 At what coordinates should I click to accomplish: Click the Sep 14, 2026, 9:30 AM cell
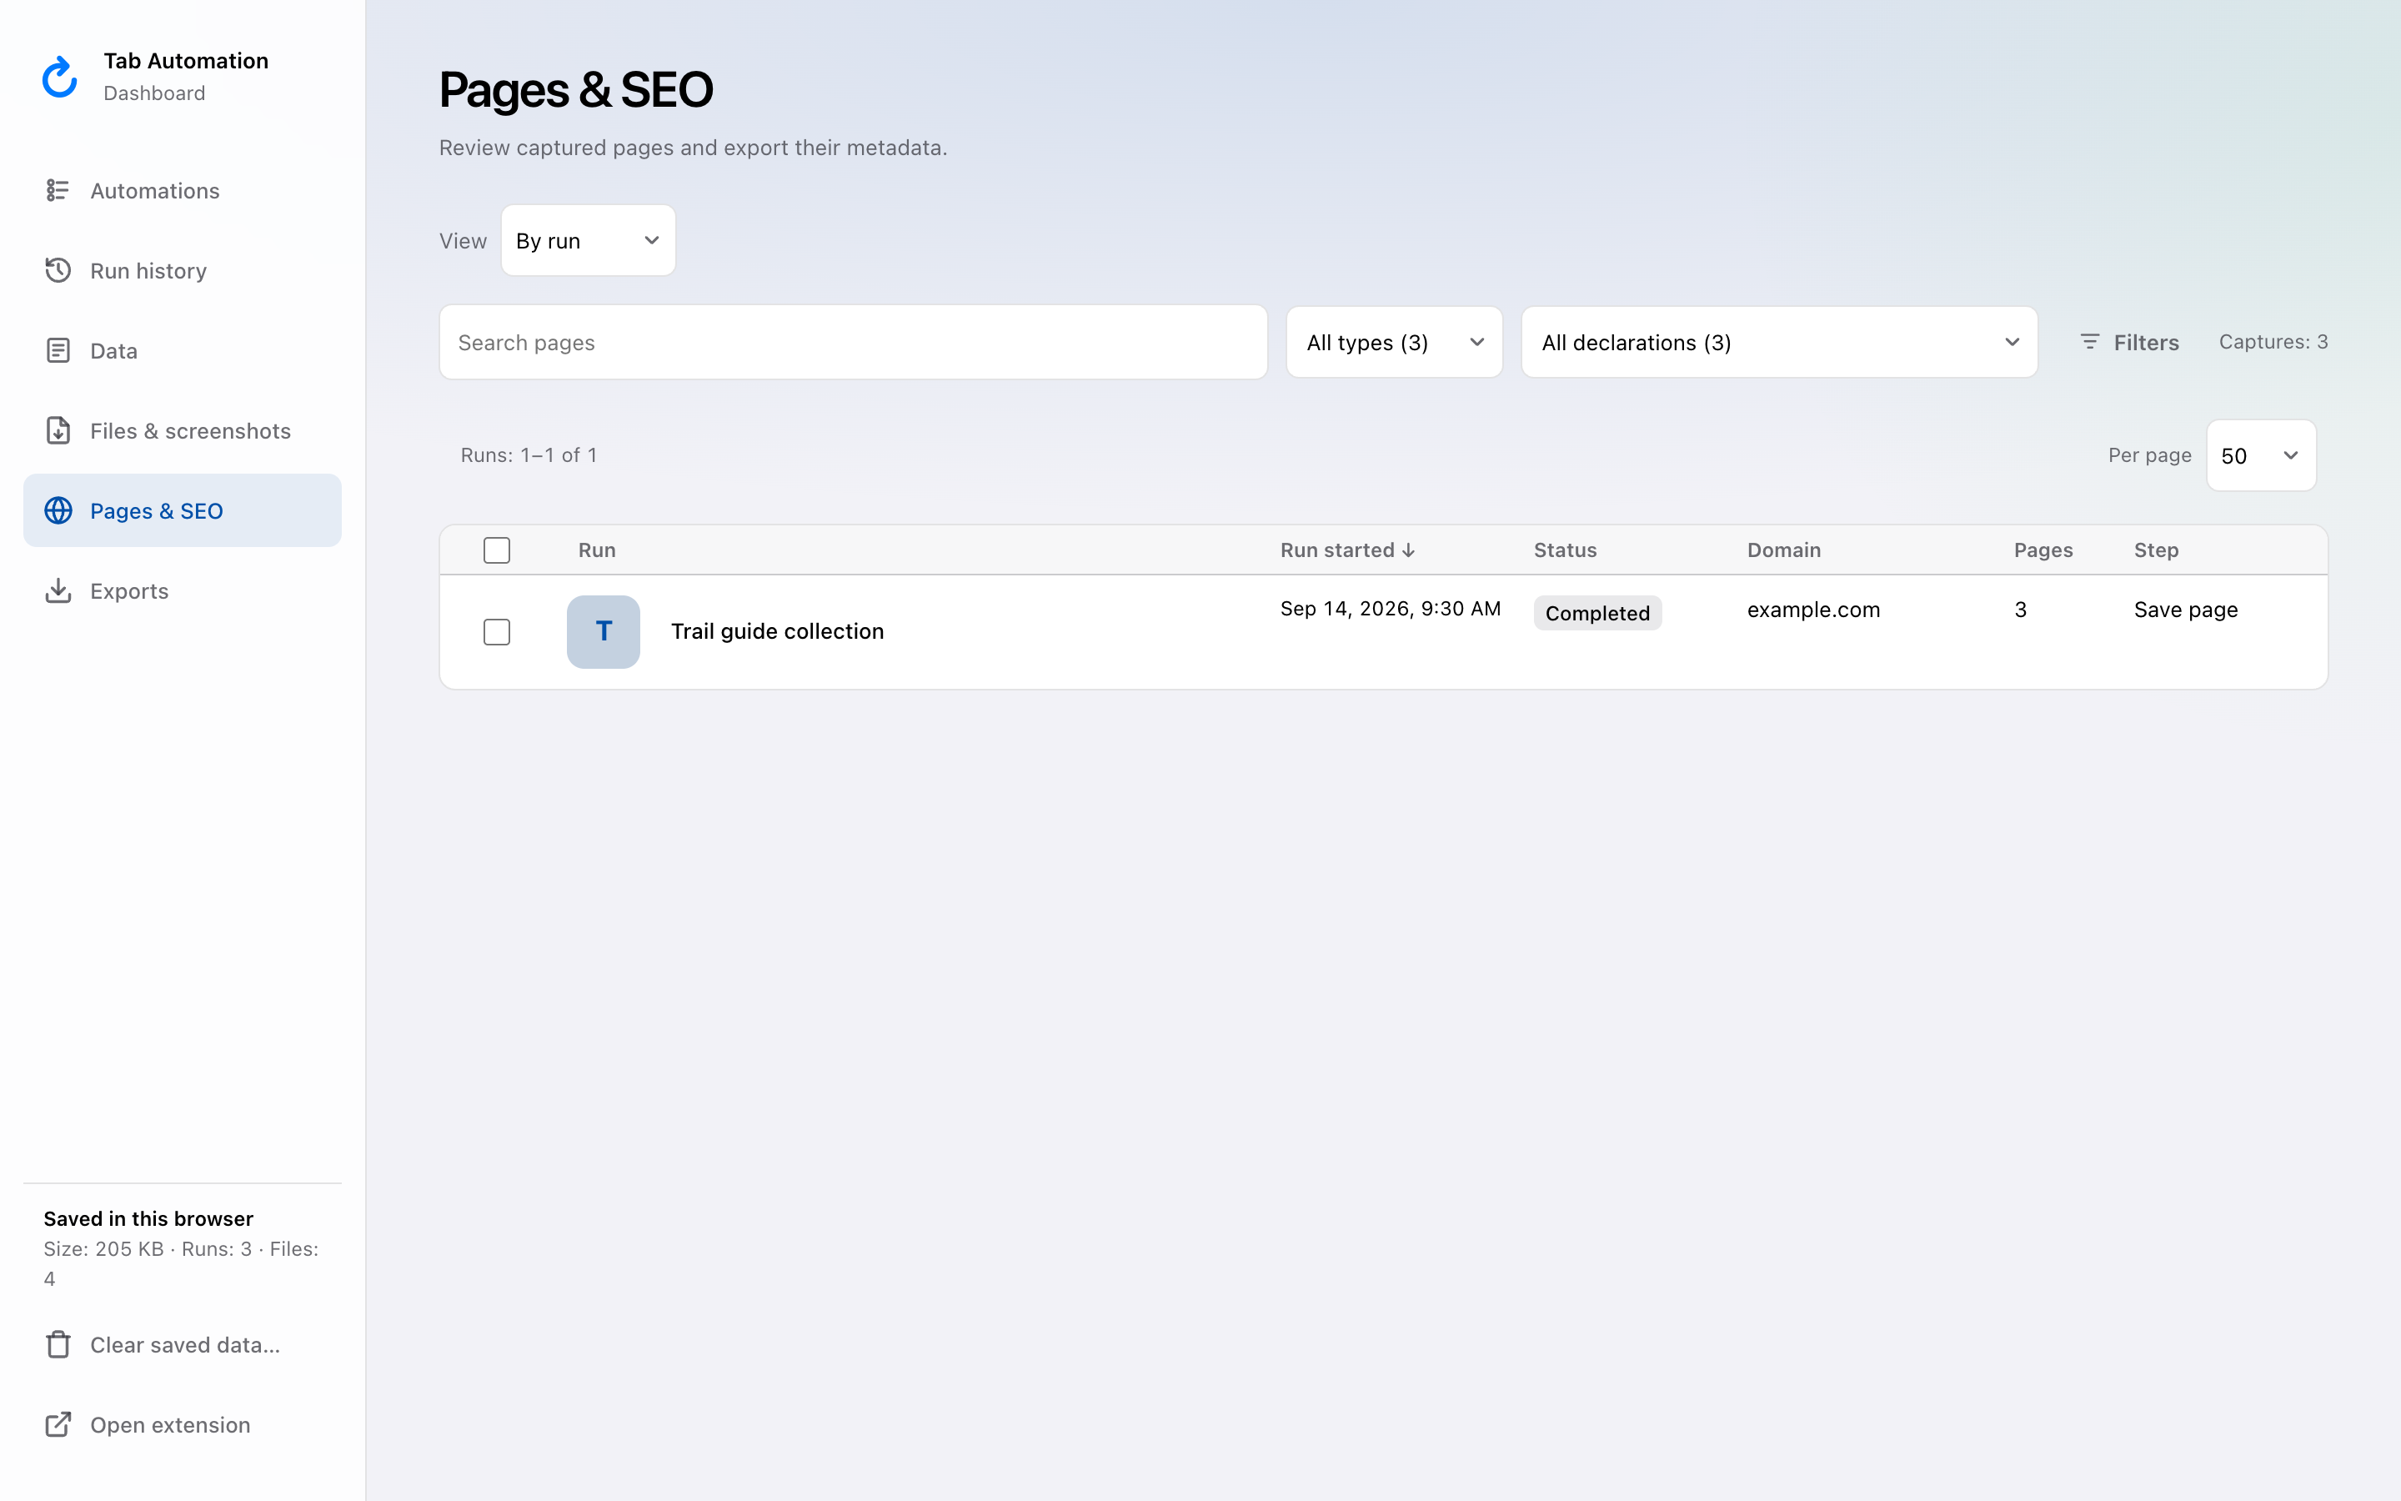1390,609
